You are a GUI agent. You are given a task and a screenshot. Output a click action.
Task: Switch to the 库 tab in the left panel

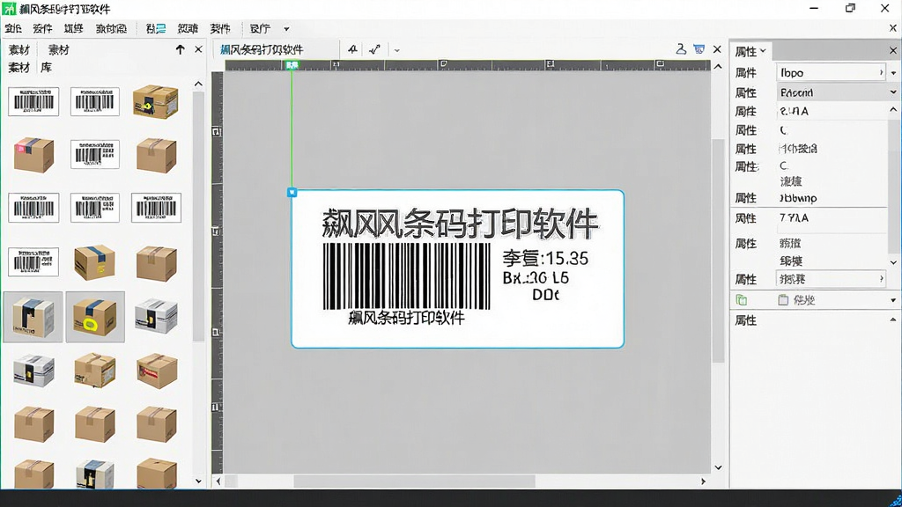tap(46, 67)
